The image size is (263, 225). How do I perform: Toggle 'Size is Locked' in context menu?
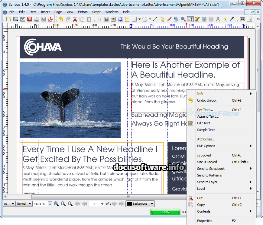click(207, 162)
